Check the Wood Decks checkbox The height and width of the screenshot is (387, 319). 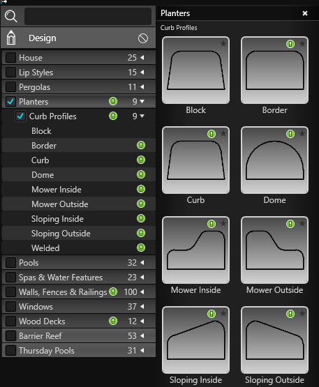pyautogui.click(x=10, y=321)
